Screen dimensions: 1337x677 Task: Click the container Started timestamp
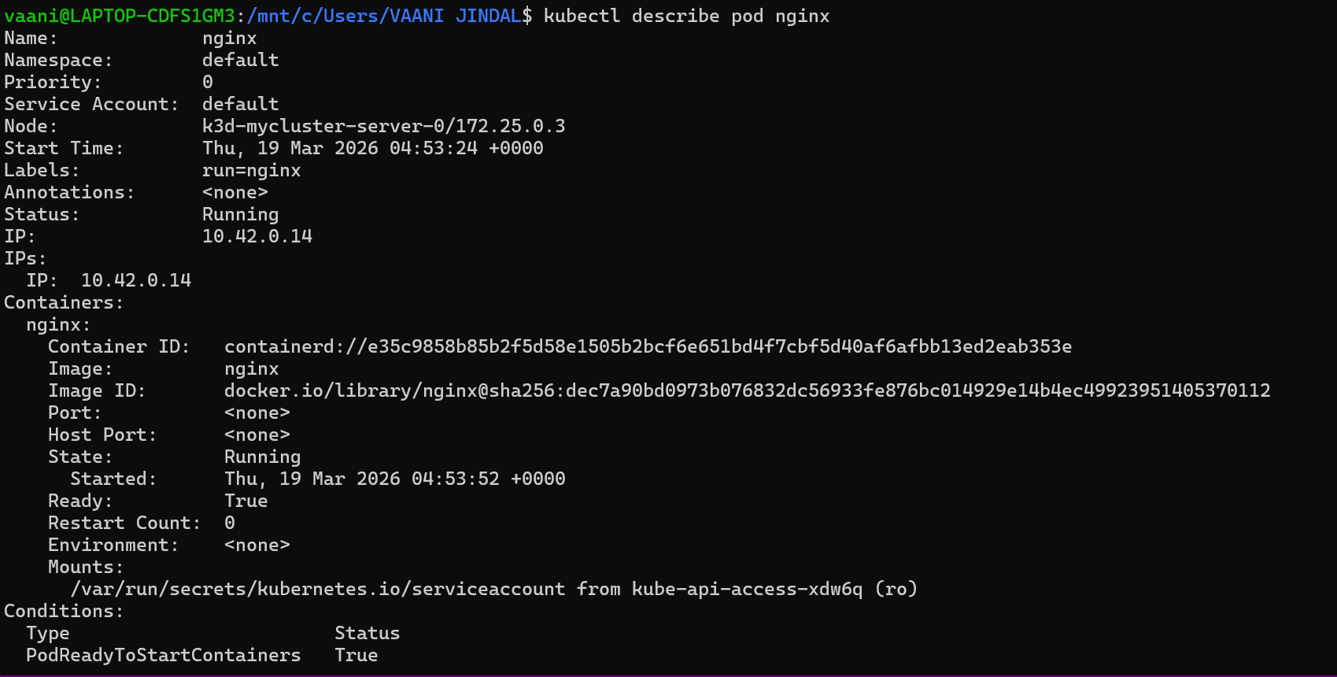click(394, 479)
